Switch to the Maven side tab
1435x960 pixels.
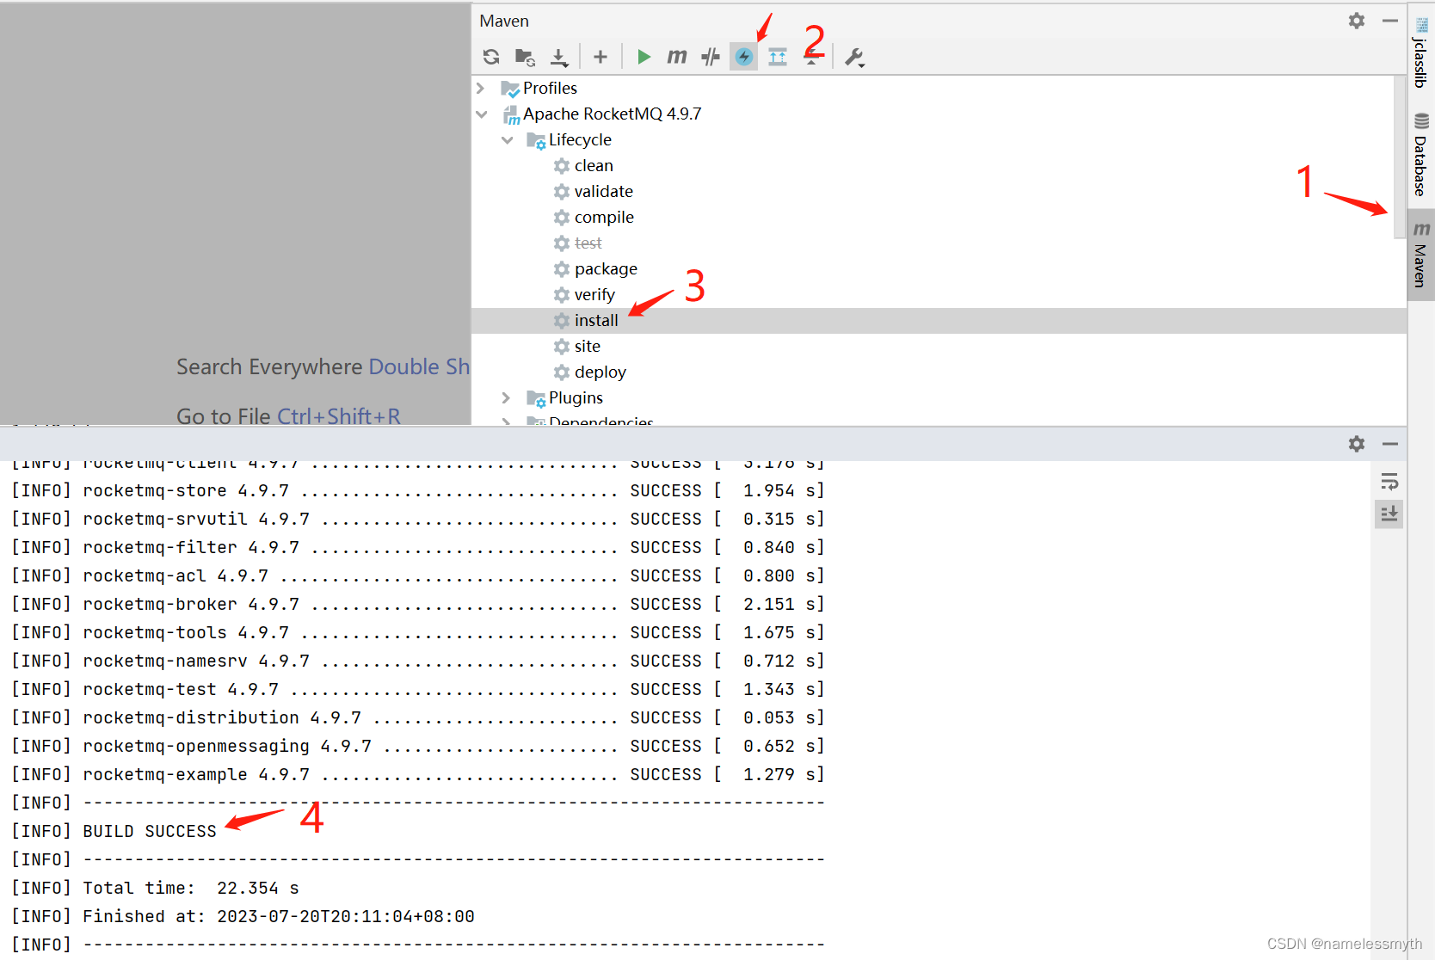pyautogui.click(x=1421, y=255)
